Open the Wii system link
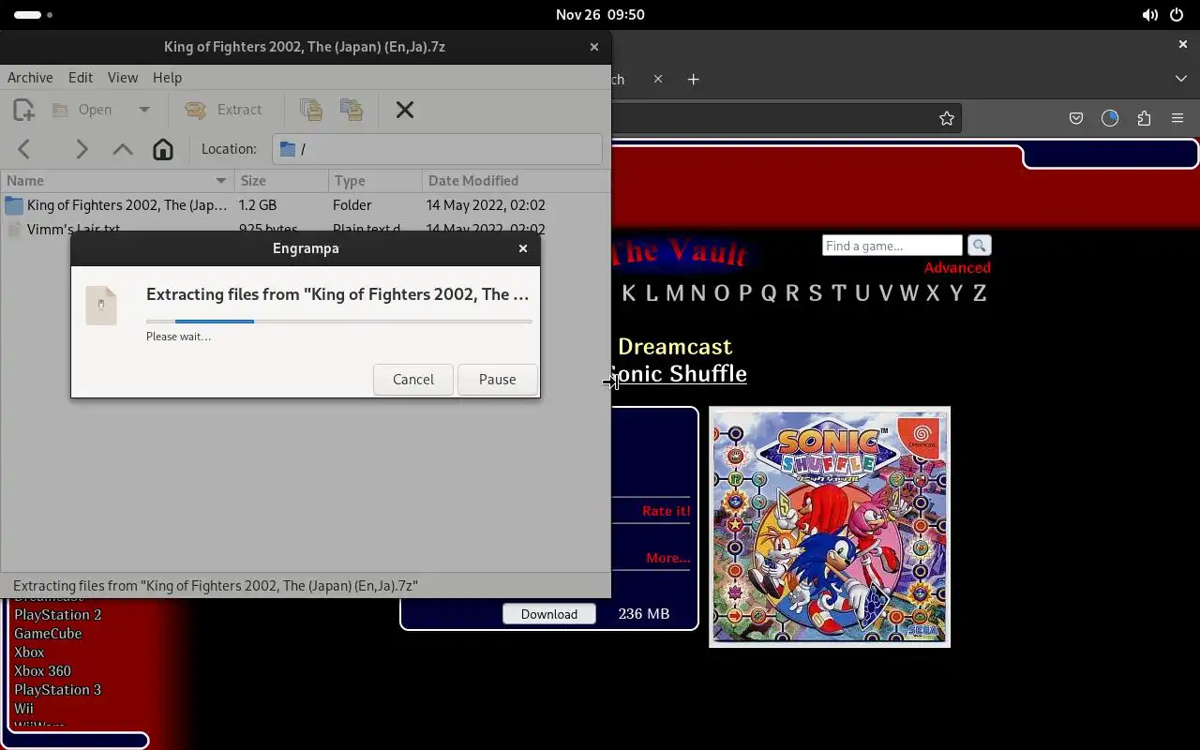The width and height of the screenshot is (1200, 750). [x=23, y=709]
